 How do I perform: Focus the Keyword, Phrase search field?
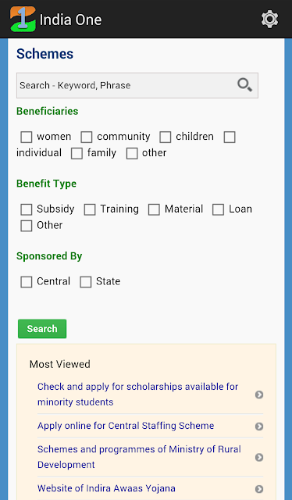pyautogui.click(x=137, y=85)
